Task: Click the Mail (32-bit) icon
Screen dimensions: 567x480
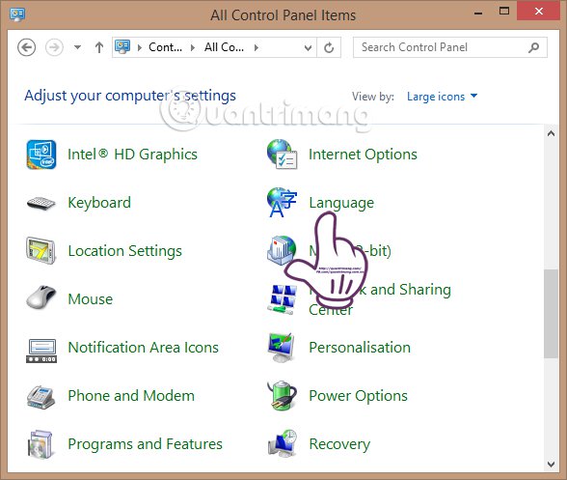Action: (282, 251)
